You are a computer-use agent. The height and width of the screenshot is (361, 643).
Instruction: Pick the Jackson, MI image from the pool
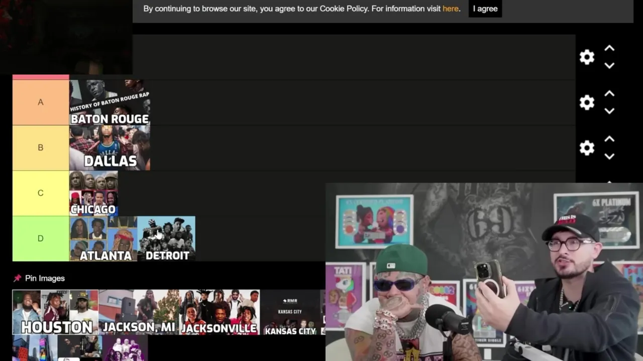(139, 312)
